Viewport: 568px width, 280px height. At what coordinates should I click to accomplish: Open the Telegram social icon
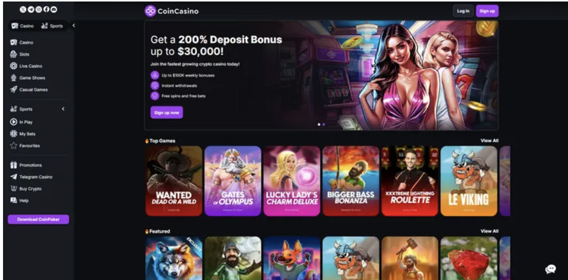31,10
